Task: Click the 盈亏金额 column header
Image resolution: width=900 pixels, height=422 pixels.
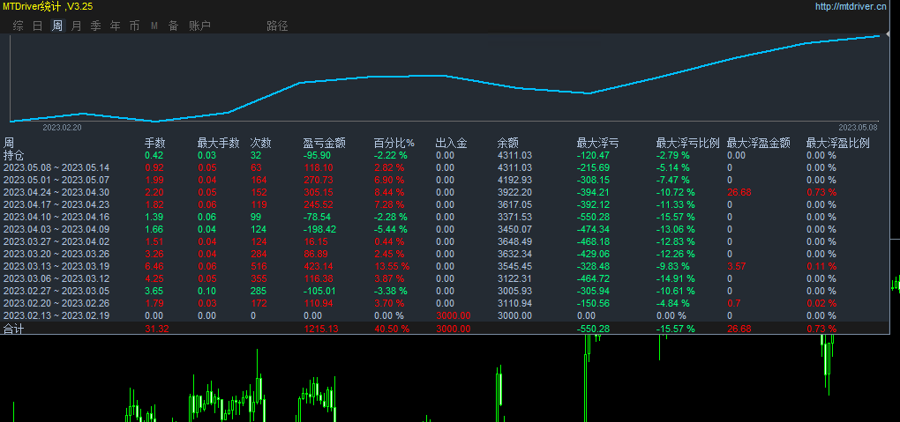Action: 324,143
